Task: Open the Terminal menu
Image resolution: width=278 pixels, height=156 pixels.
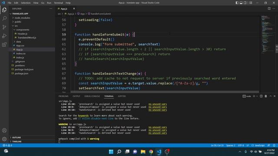Action: (x=59, y=3)
